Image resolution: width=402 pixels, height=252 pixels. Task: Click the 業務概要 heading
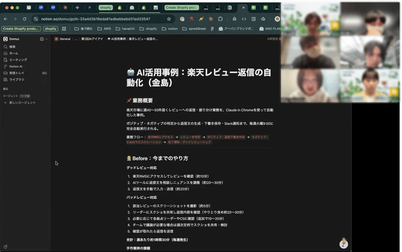(142, 101)
